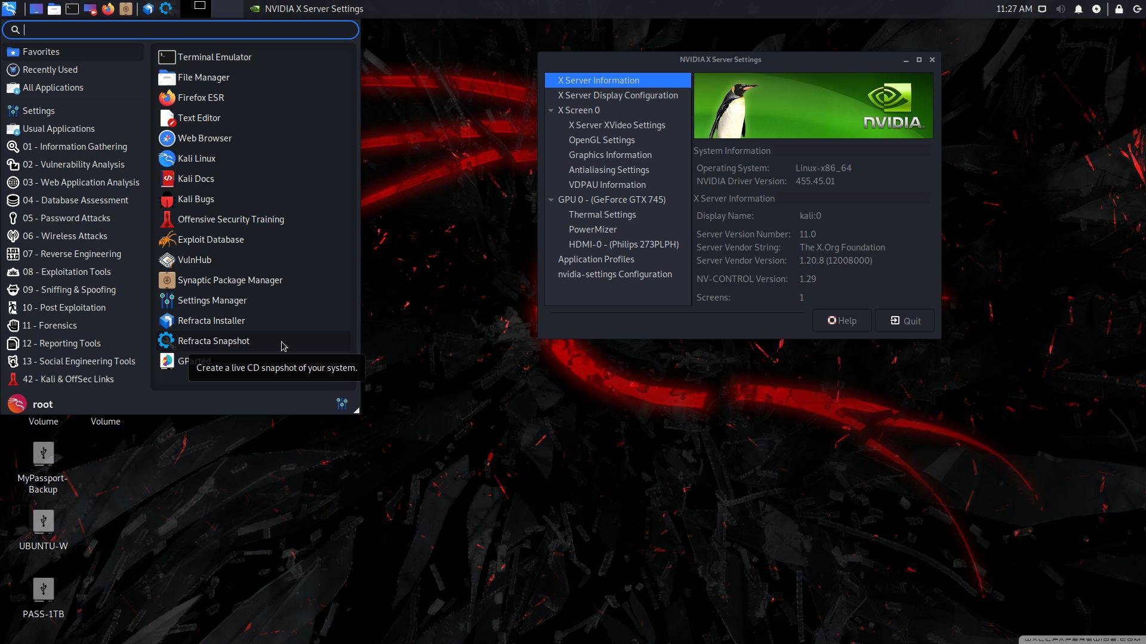The width and height of the screenshot is (1146, 644).
Task: Select OpenGL Settings tree item
Action: pyautogui.click(x=601, y=140)
